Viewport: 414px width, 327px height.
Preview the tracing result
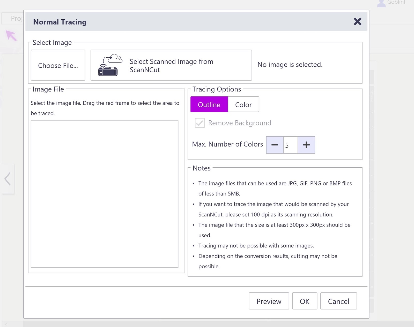click(269, 301)
